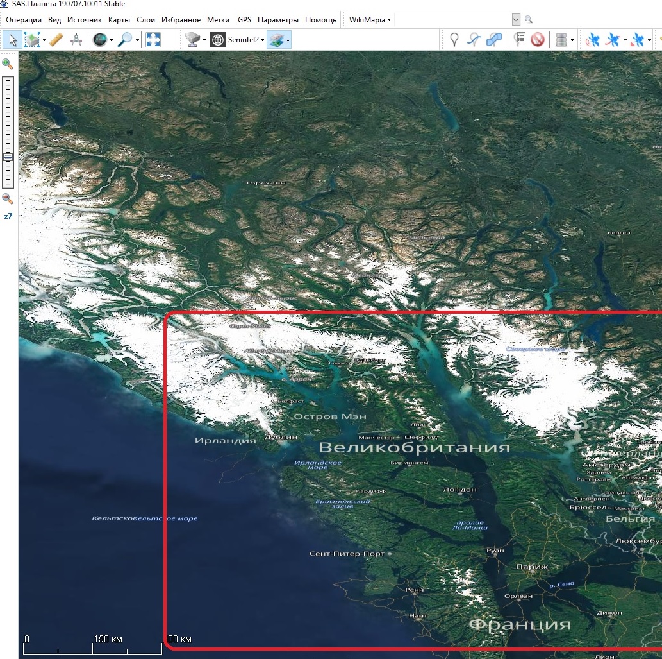Toggle hide all placemarks button
662x659 pixels.
pos(538,40)
